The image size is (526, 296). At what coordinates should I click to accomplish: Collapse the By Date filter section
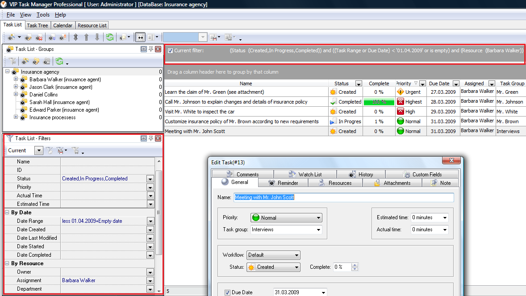click(x=7, y=213)
